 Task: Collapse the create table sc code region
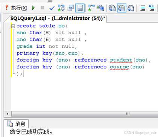(x=13, y=26)
